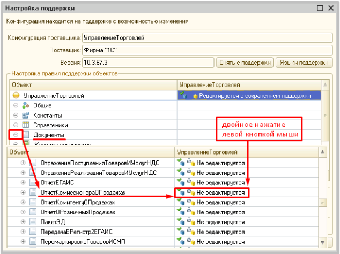
Task: Expand ПередачаВРегистр2ЕГАИС node
Action: (23, 232)
